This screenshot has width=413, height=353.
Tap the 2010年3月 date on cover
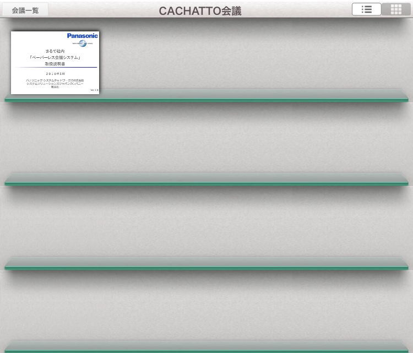click(55, 73)
